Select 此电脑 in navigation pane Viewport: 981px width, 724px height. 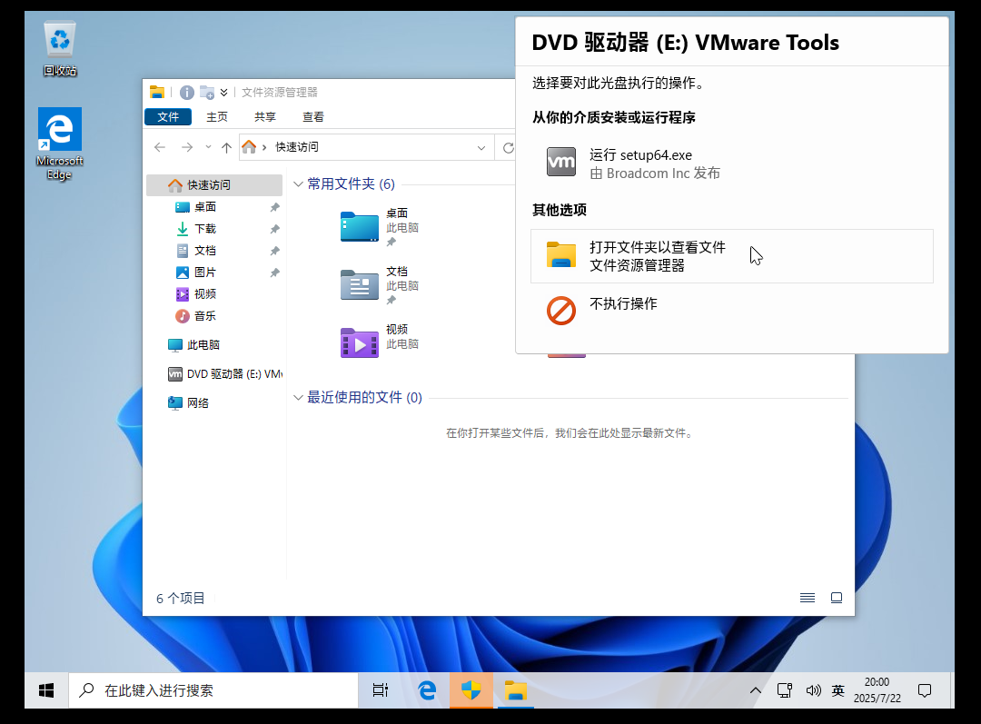click(203, 345)
